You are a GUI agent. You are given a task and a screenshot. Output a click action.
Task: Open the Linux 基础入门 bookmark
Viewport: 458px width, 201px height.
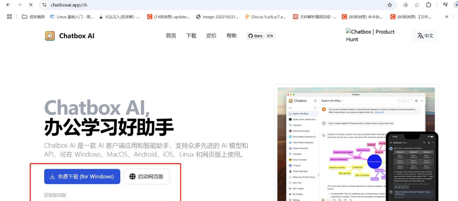tap(72, 17)
